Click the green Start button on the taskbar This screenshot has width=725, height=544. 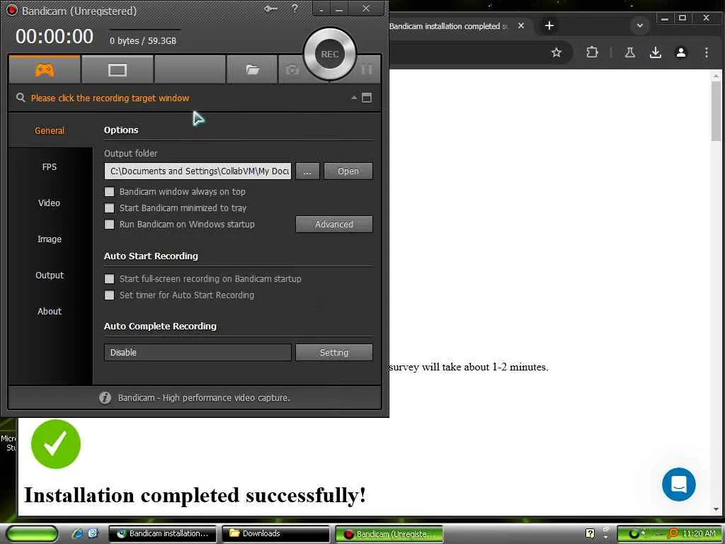coord(33,533)
